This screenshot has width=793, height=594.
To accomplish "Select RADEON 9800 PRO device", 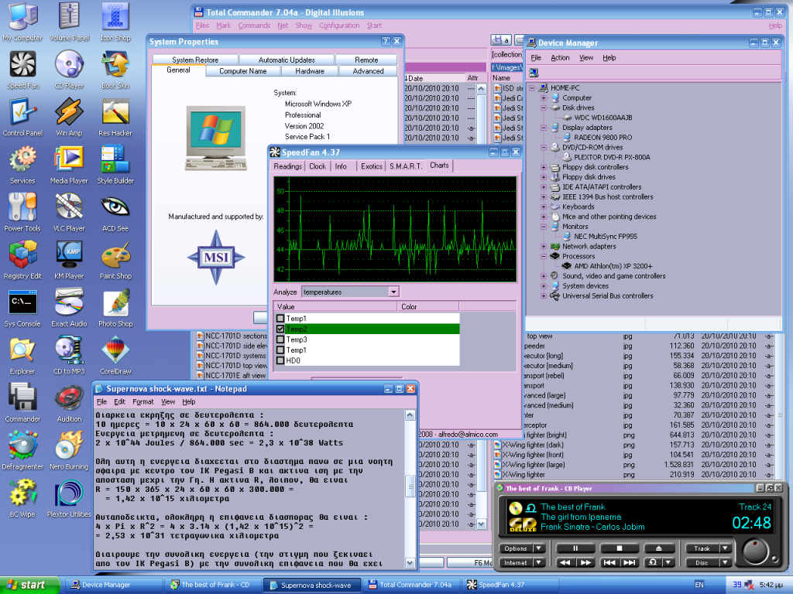I will [x=602, y=138].
